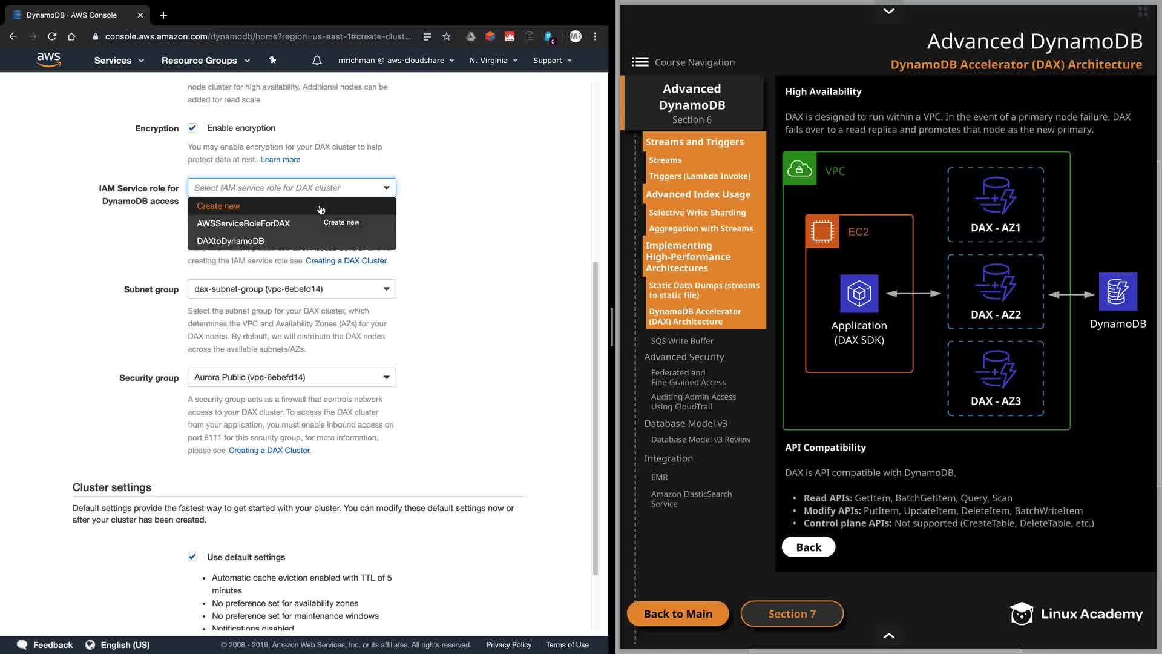Open the notifications bell icon
The image size is (1162, 654).
[317, 61]
